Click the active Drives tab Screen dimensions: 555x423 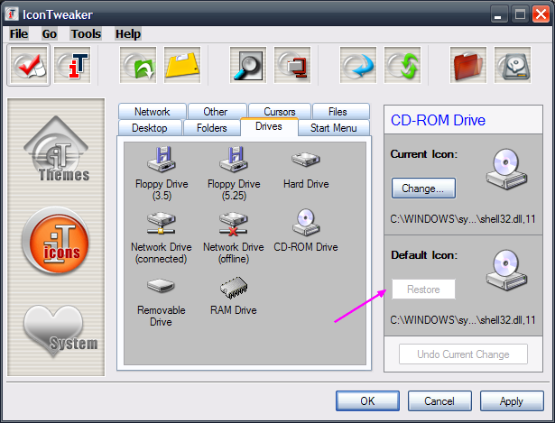pos(269,126)
